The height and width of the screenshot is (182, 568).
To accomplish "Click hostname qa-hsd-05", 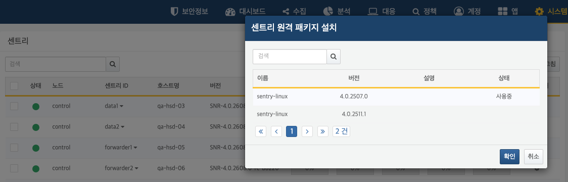I will click(x=171, y=148).
